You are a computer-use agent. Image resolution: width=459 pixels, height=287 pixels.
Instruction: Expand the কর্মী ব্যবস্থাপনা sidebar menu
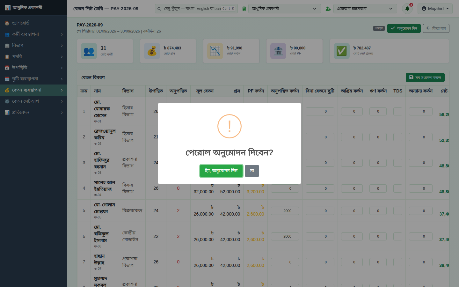pyautogui.click(x=33, y=34)
